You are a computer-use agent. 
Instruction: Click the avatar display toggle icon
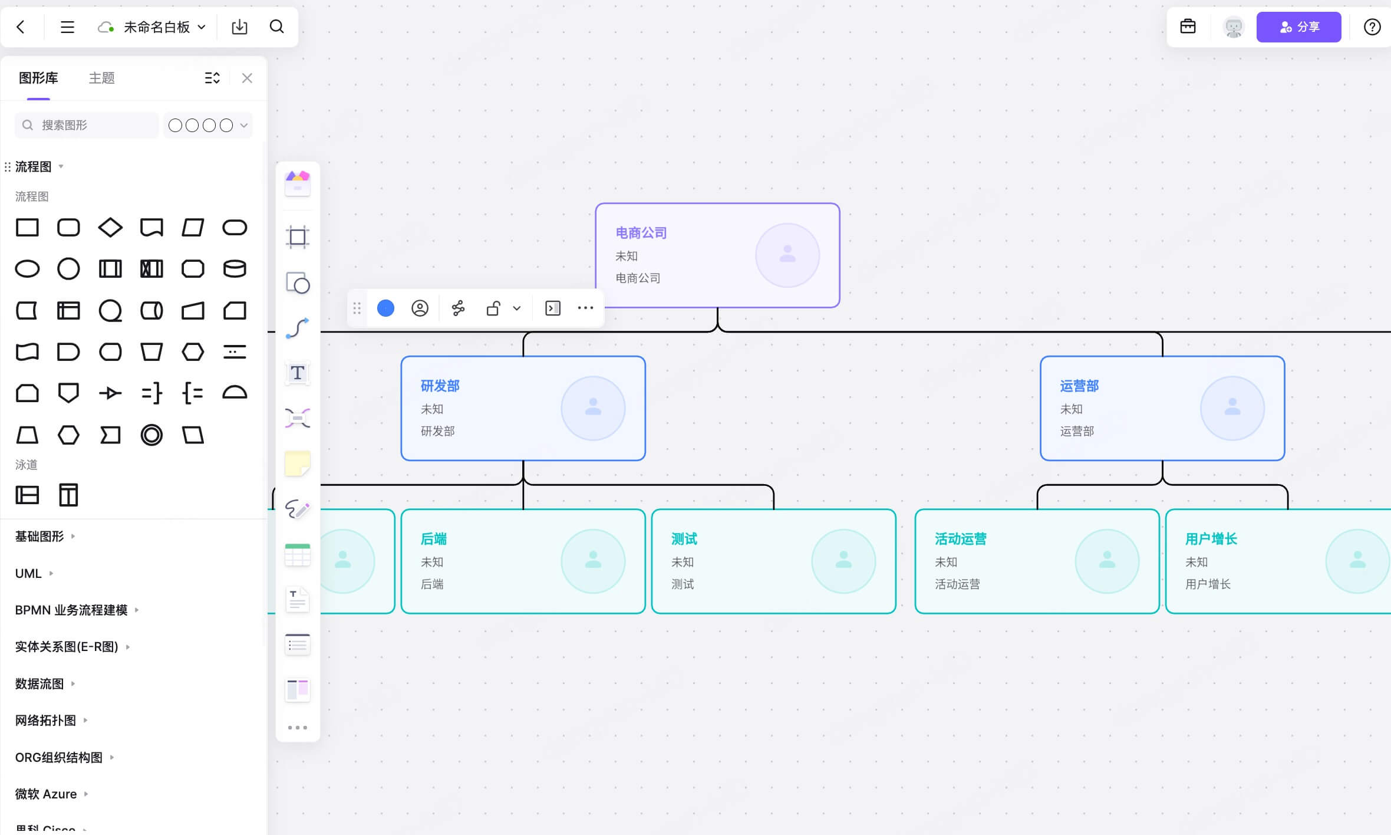click(420, 308)
